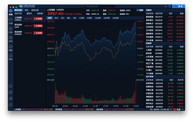Click the layout grid icon beside AA
Screen dimensions: 193x122
tap(170, 6)
